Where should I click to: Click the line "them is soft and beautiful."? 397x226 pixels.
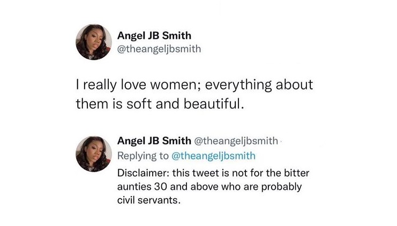[160, 104]
